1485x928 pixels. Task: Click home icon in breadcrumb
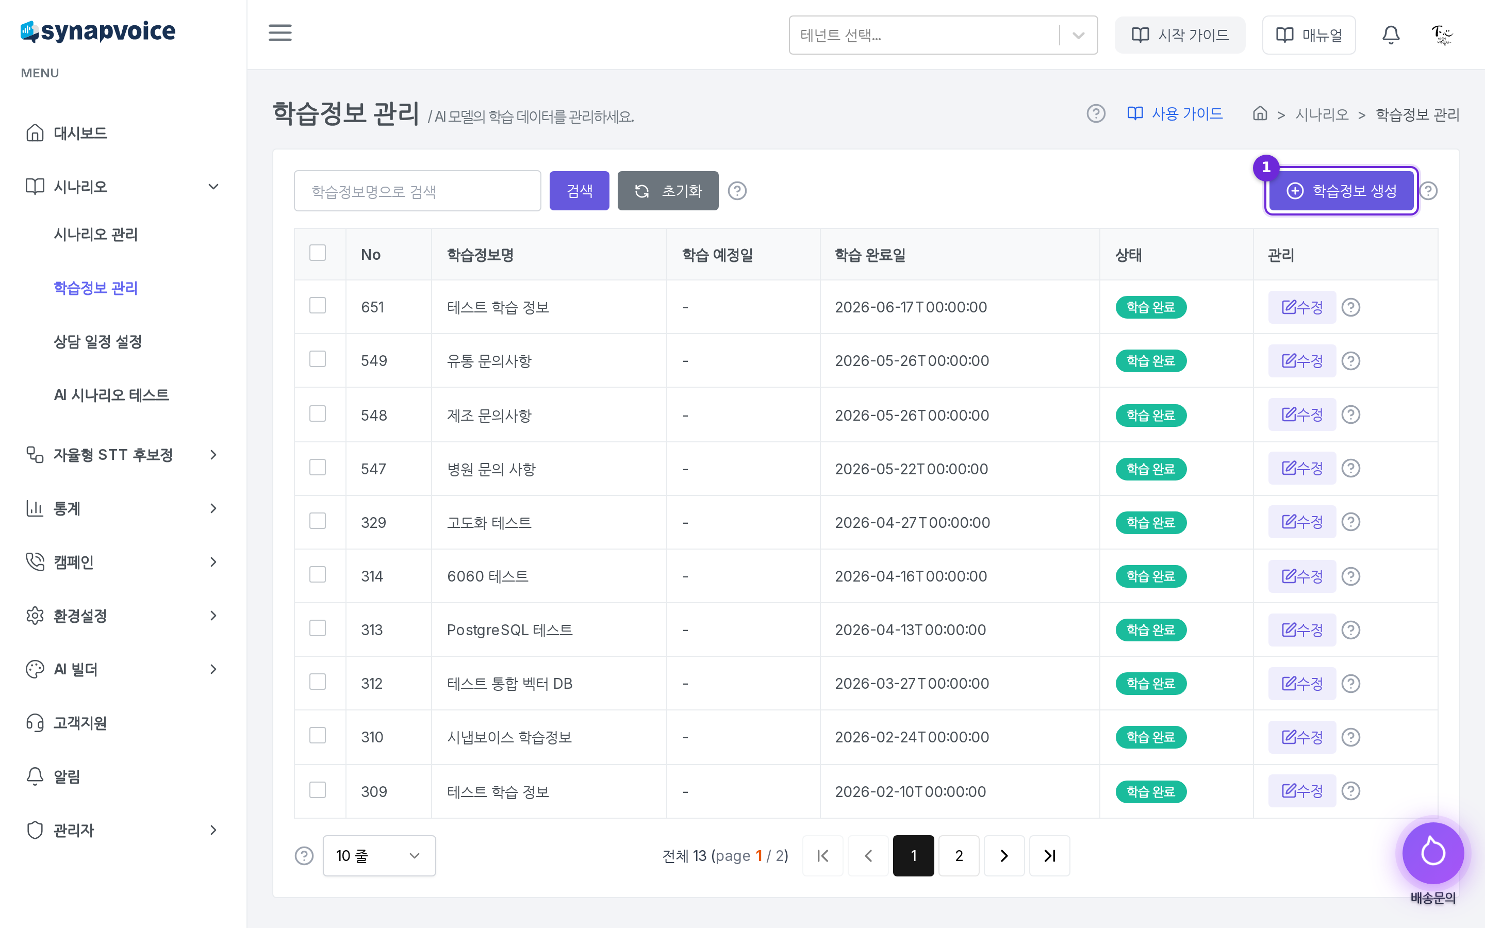1260,113
